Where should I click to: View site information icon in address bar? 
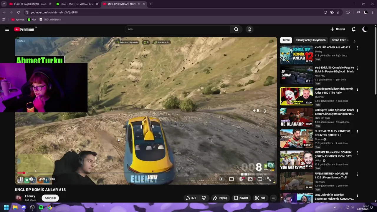(27, 12)
